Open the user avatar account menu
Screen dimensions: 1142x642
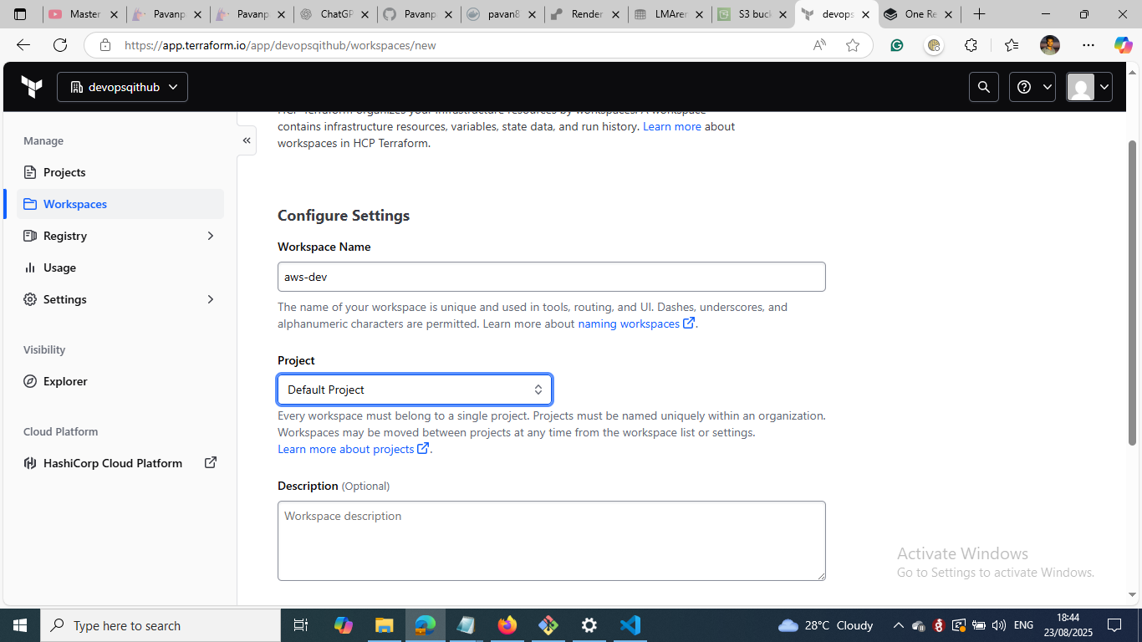coord(1088,87)
